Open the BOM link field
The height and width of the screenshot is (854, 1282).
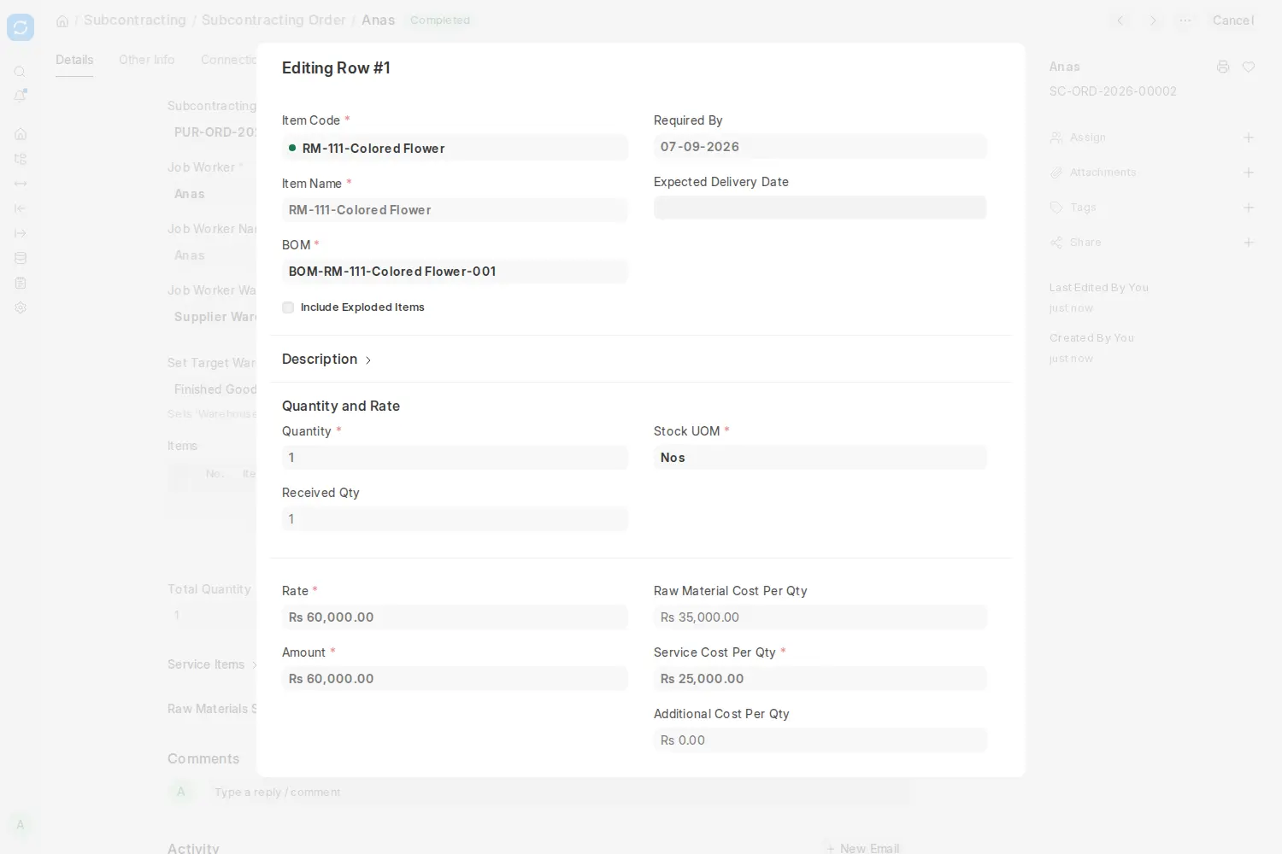pos(455,272)
